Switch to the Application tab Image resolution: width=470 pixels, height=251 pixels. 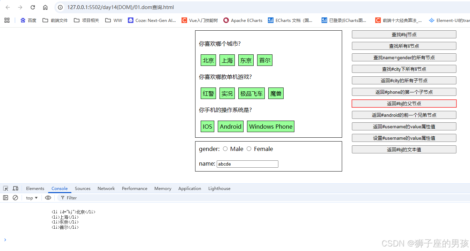coord(190,188)
